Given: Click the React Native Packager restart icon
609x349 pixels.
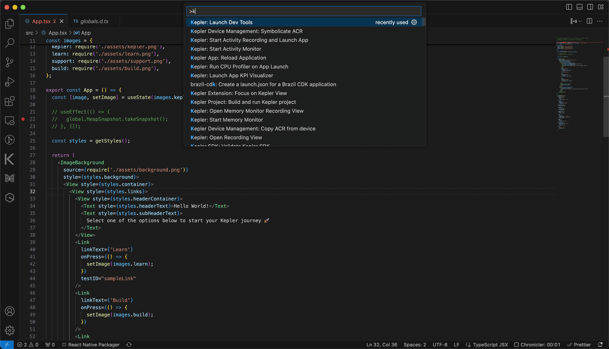Looking at the screenshot, I should [128, 345].
